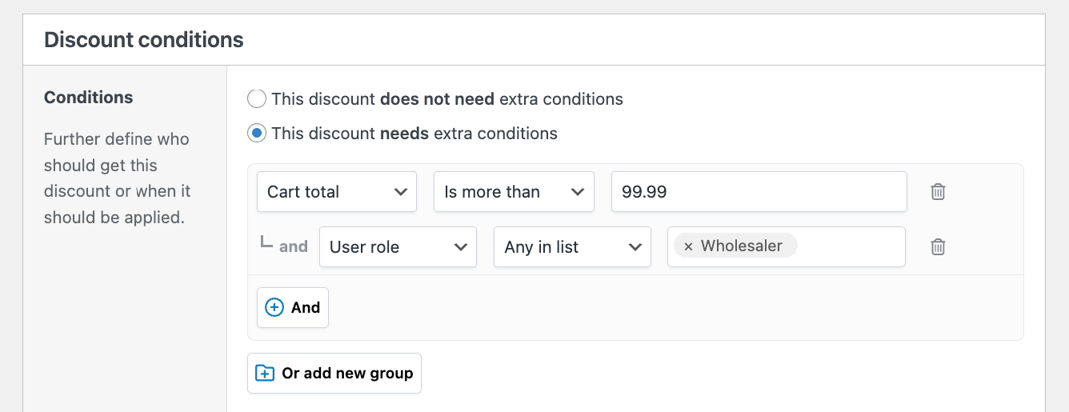Open the User role condition dropdown
This screenshot has height=412, width=1069.
point(398,247)
